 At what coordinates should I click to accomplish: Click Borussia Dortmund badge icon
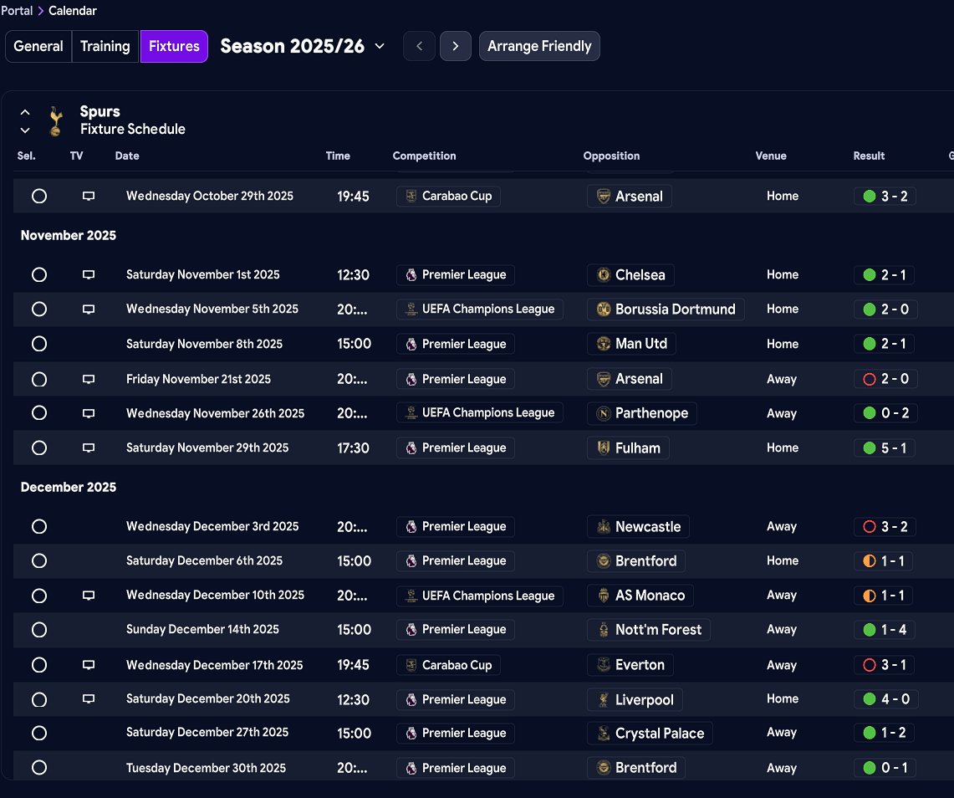603,309
